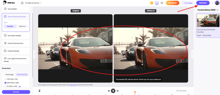This screenshot has width=220, height=95.
Task: Go to home via house icon
Action: 22,3
